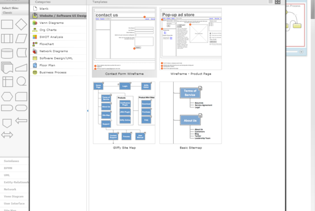Select Website / Software UI Design category

click(58, 16)
